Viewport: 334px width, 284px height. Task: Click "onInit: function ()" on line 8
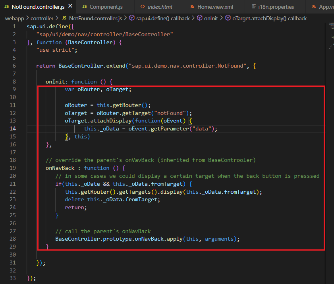click(x=75, y=82)
